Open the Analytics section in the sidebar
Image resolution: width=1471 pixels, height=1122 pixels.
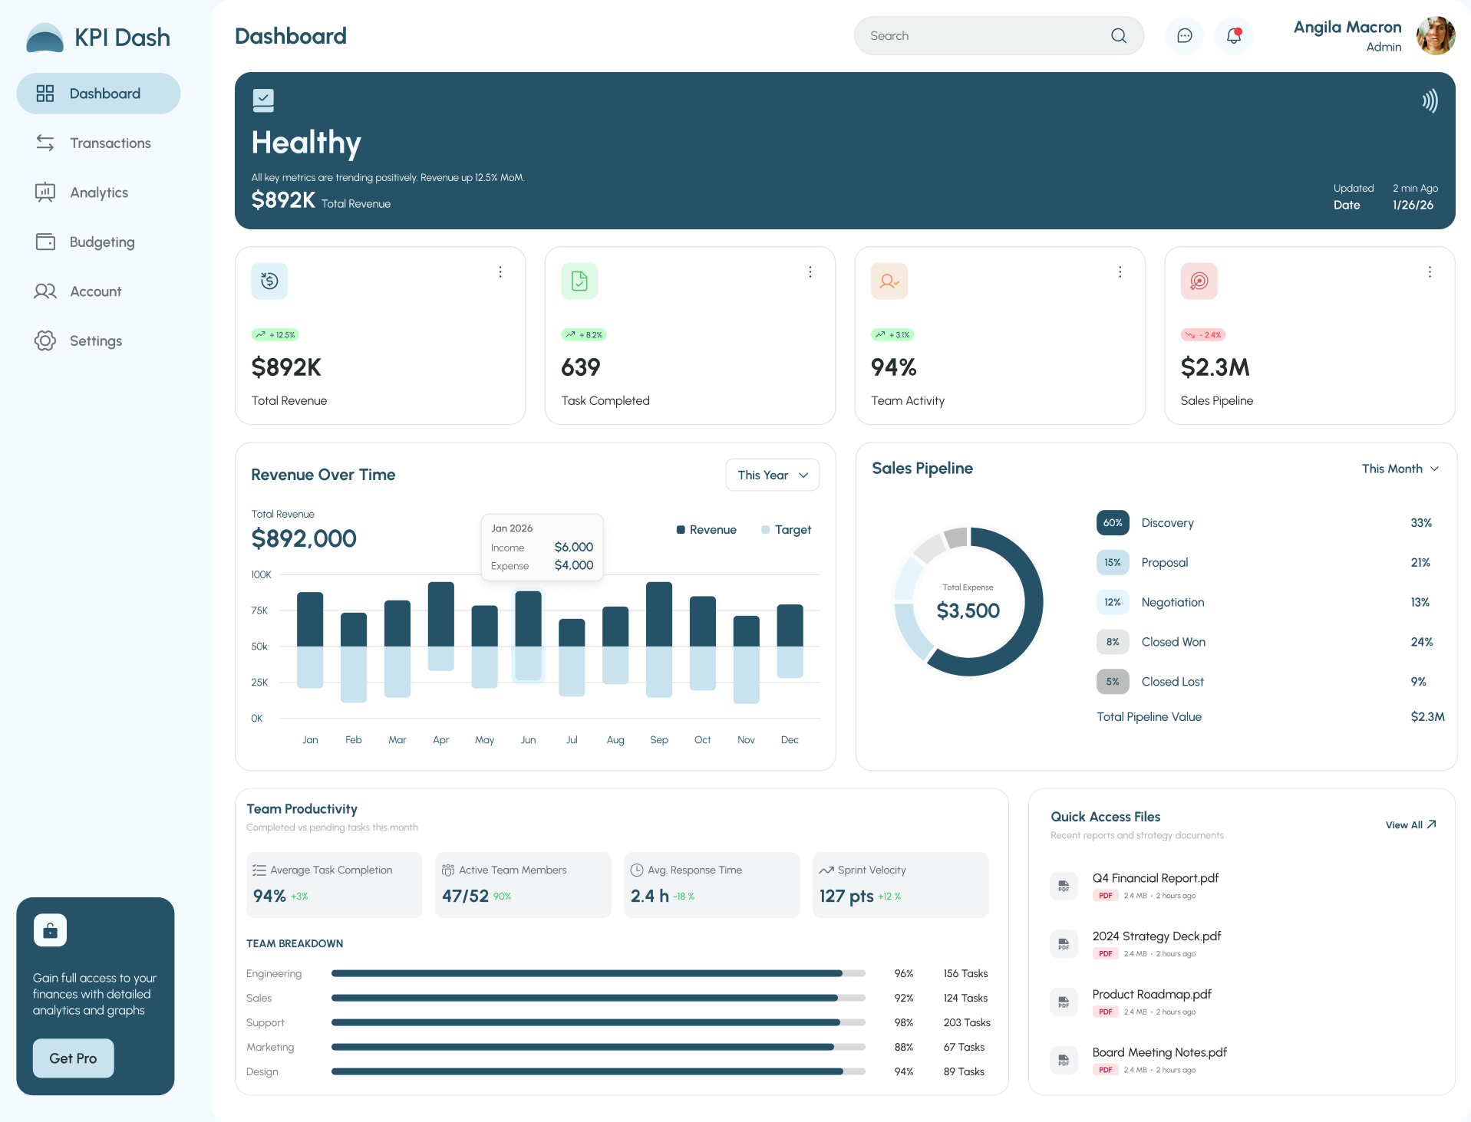click(x=97, y=192)
